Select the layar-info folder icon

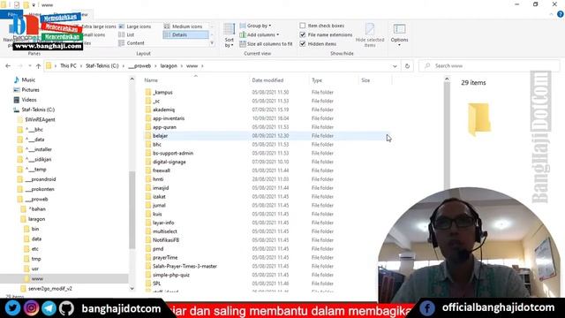[x=148, y=223]
